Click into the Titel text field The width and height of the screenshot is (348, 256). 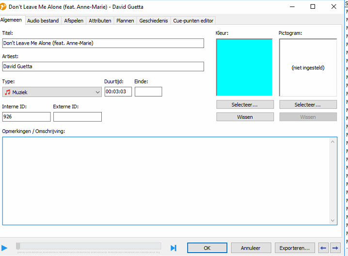tap(103, 43)
